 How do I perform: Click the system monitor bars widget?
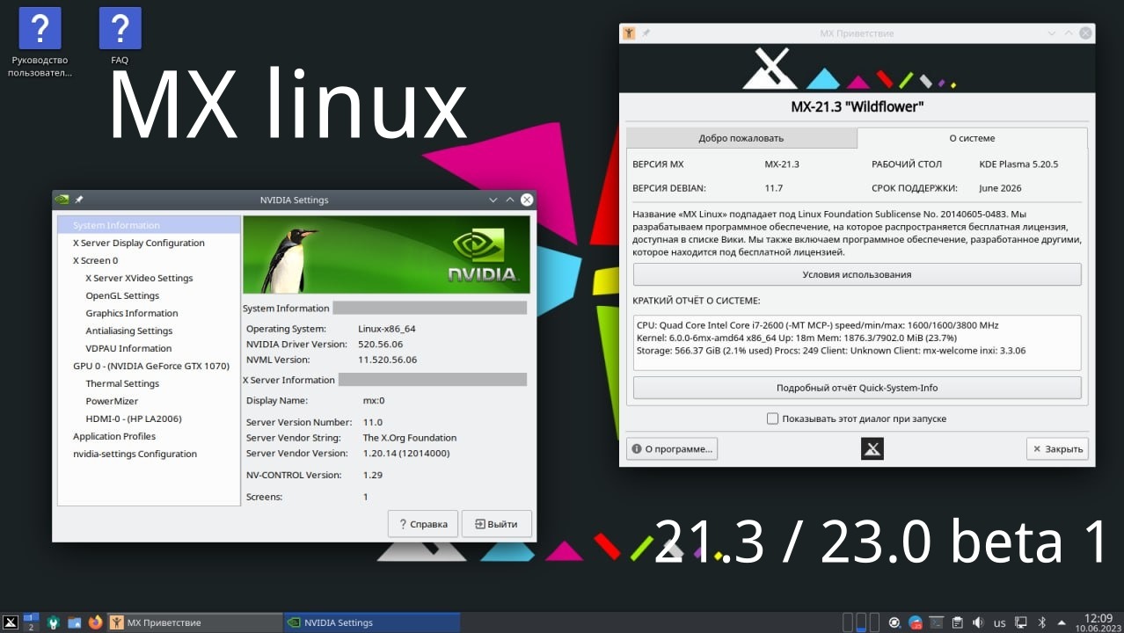(x=861, y=622)
